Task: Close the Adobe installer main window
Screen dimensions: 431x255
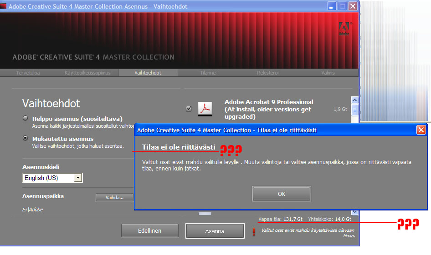Action: pos(353,6)
